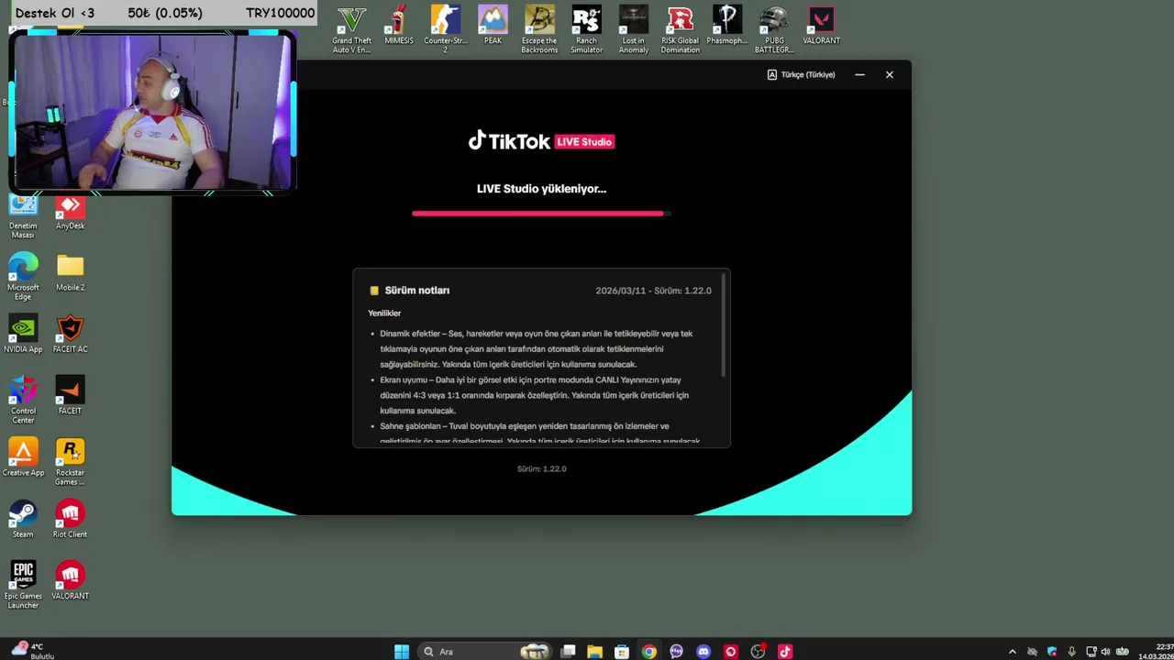
Task: Open Task View on the taskbar
Action: tap(569, 652)
